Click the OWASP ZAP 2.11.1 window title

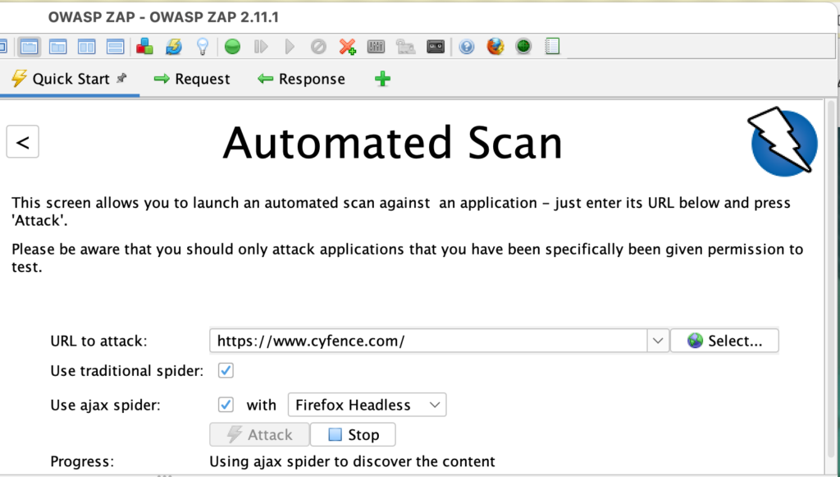[163, 17]
